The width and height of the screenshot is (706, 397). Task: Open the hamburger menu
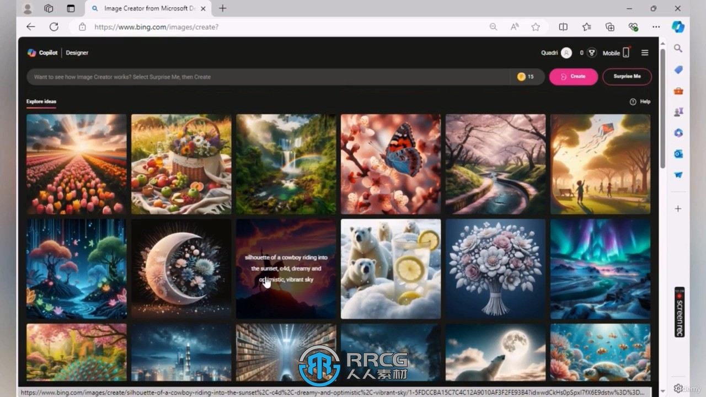click(x=645, y=53)
